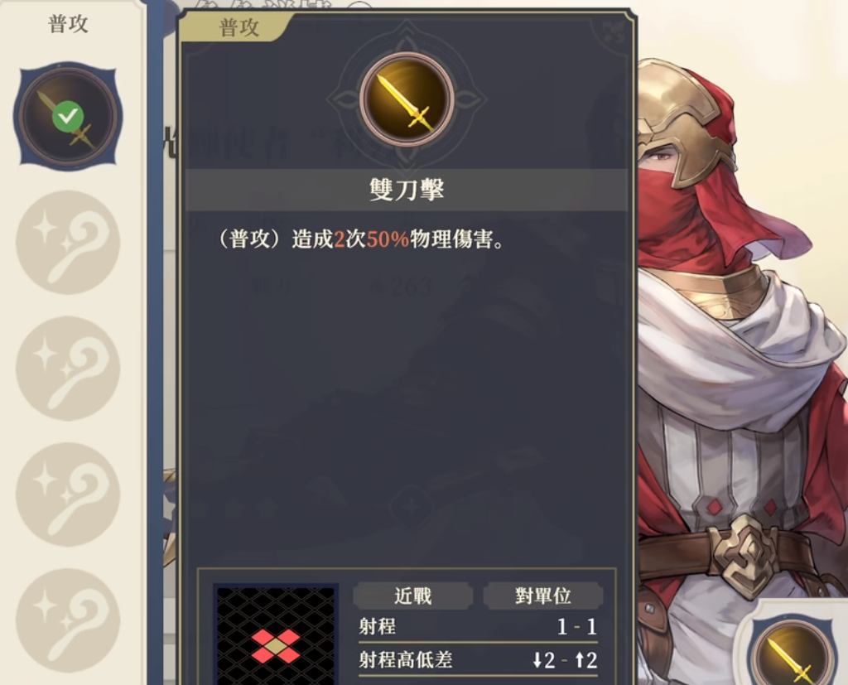Screen dimensions: 848x685
Task: Tap the golden sword badge beside the character's belt
Action: click(793, 652)
